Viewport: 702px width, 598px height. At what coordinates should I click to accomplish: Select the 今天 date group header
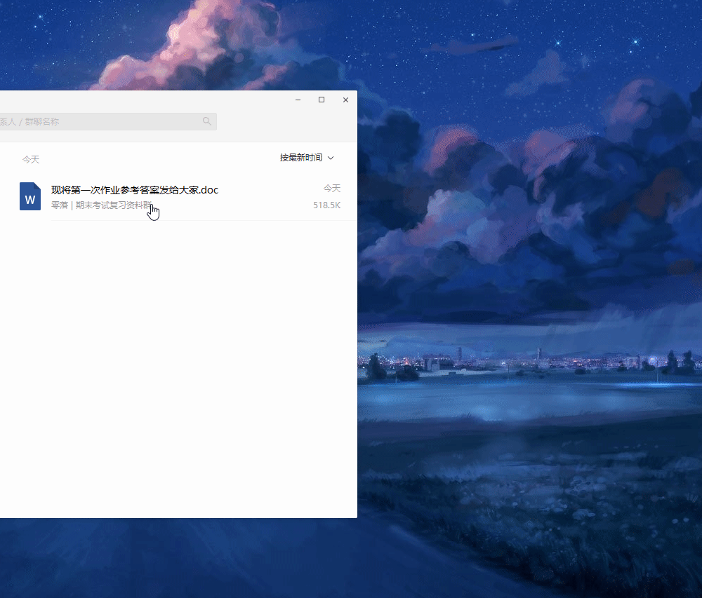[x=31, y=160]
